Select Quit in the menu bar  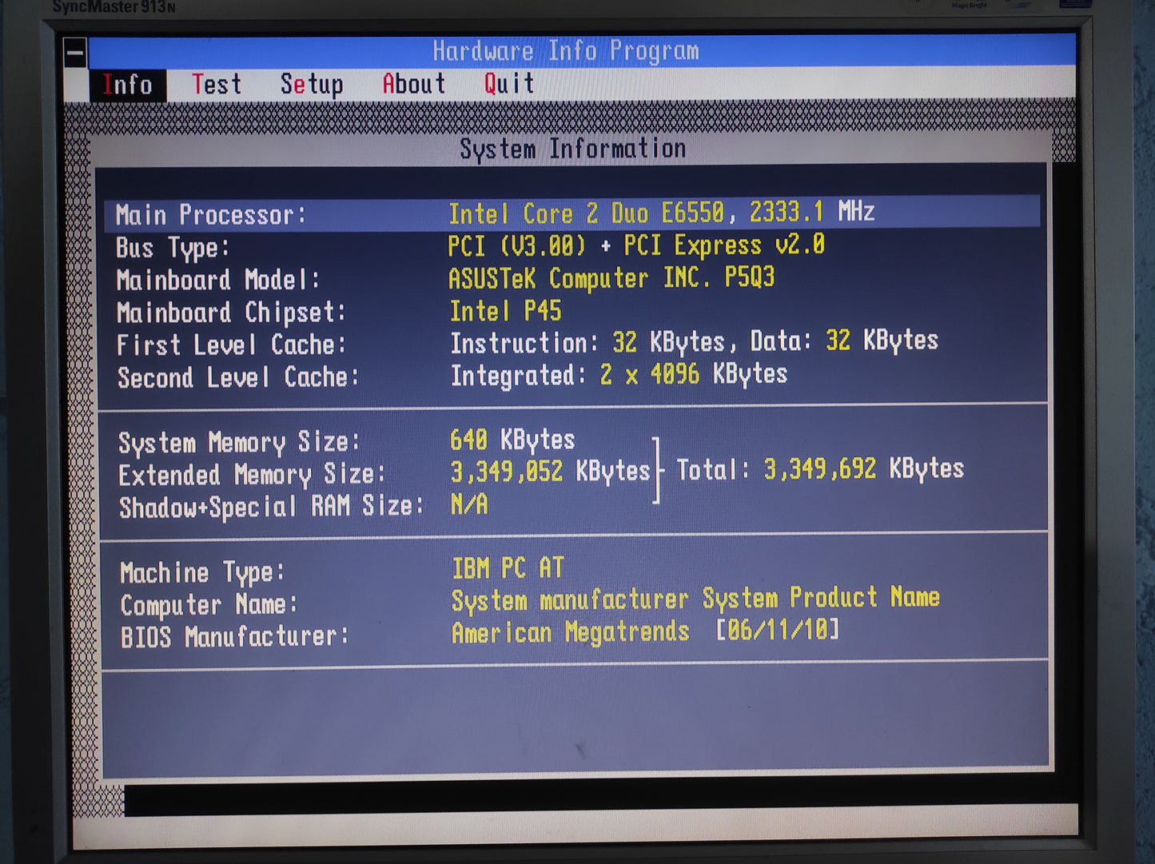click(x=508, y=83)
